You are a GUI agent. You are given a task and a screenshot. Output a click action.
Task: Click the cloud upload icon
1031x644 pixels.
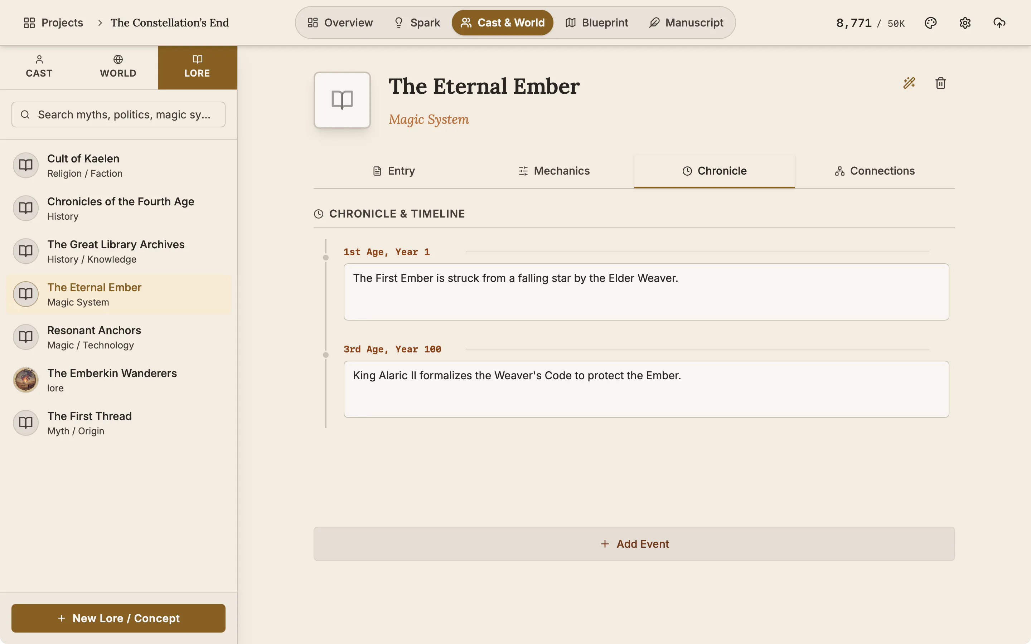click(999, 23)
